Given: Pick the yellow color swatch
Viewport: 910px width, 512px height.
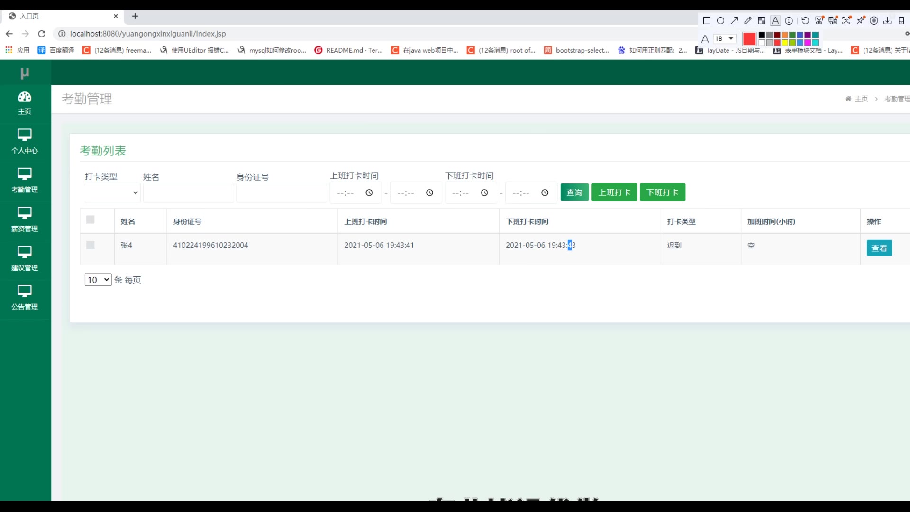Looking at the screenshot, I should (784, 43).
